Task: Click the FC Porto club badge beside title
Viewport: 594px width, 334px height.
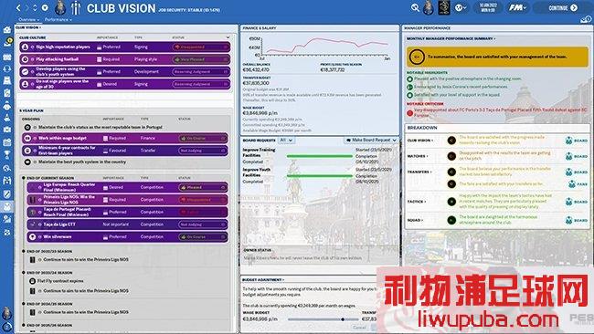Action: [60, 8]
